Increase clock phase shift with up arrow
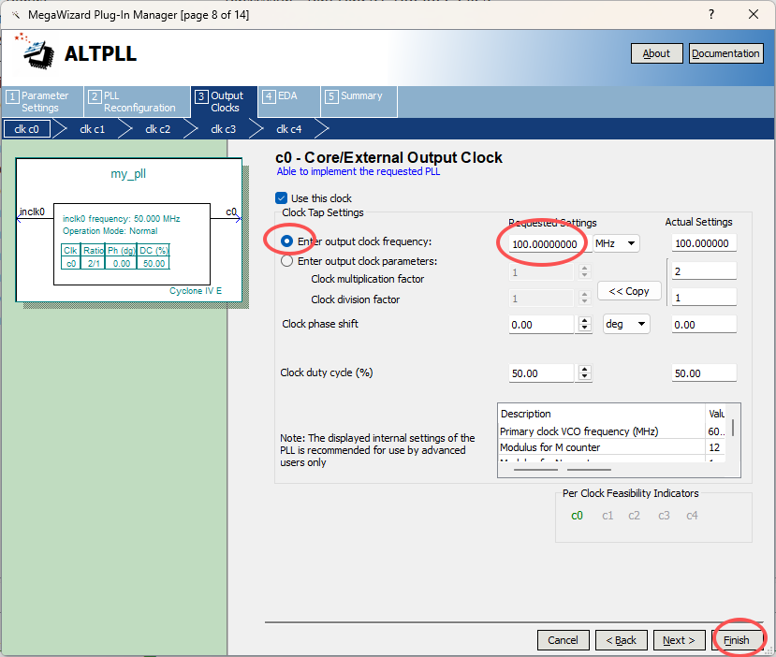776x657 pixels. tap(584, 320)
